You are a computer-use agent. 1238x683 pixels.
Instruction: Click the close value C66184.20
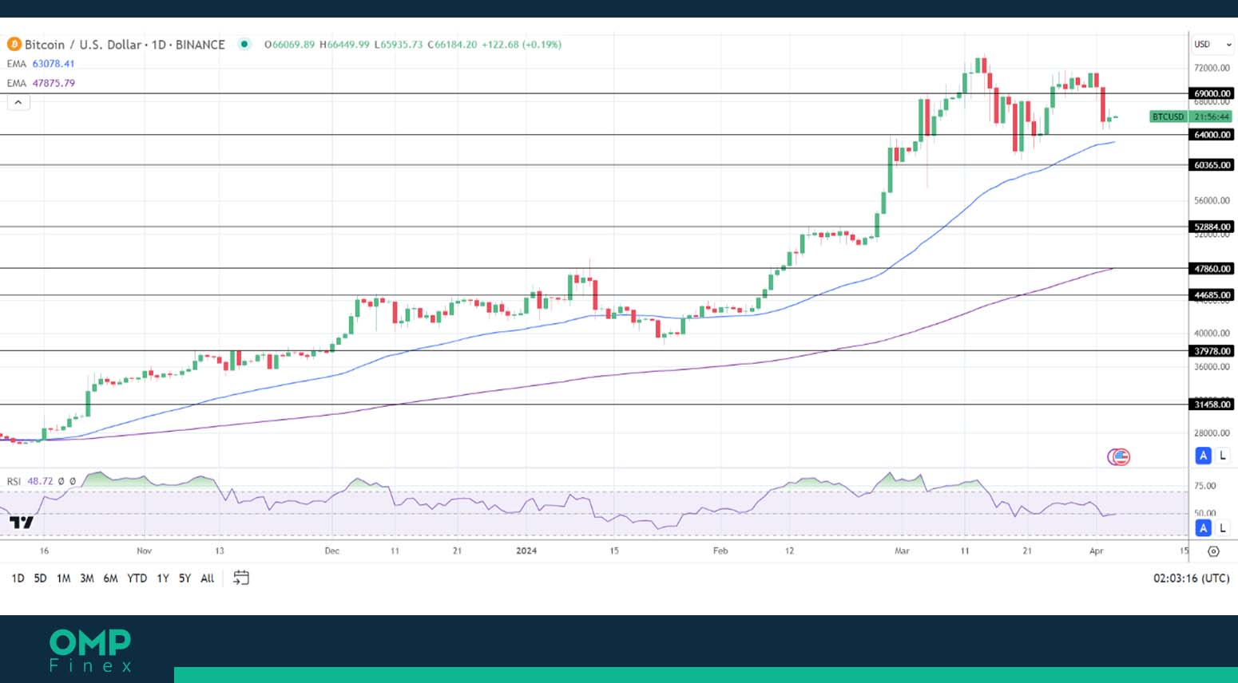pyautogui.click(x=452, y=45)
